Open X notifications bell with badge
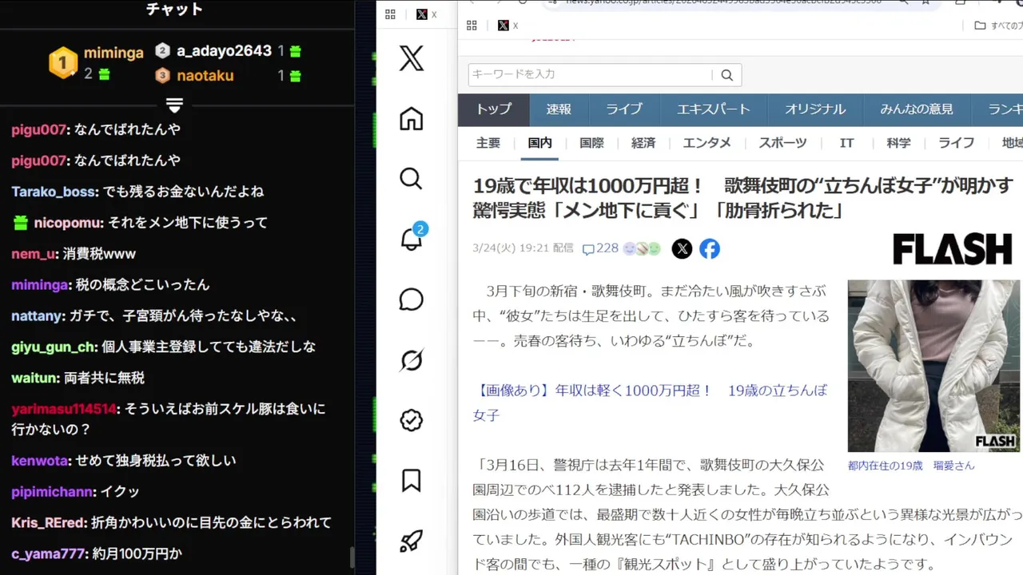1023x575 pixels. pyautogui.click(x=412, y=238)
